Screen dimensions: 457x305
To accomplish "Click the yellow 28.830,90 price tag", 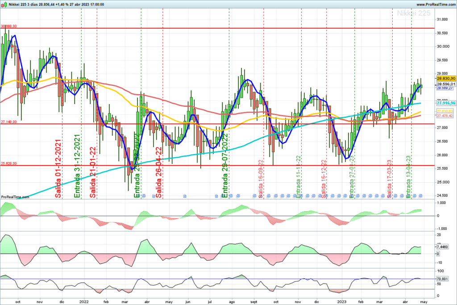I will [x=446, y=79].
